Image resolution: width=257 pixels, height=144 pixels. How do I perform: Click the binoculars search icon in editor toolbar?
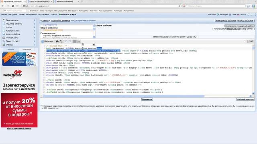57,42
